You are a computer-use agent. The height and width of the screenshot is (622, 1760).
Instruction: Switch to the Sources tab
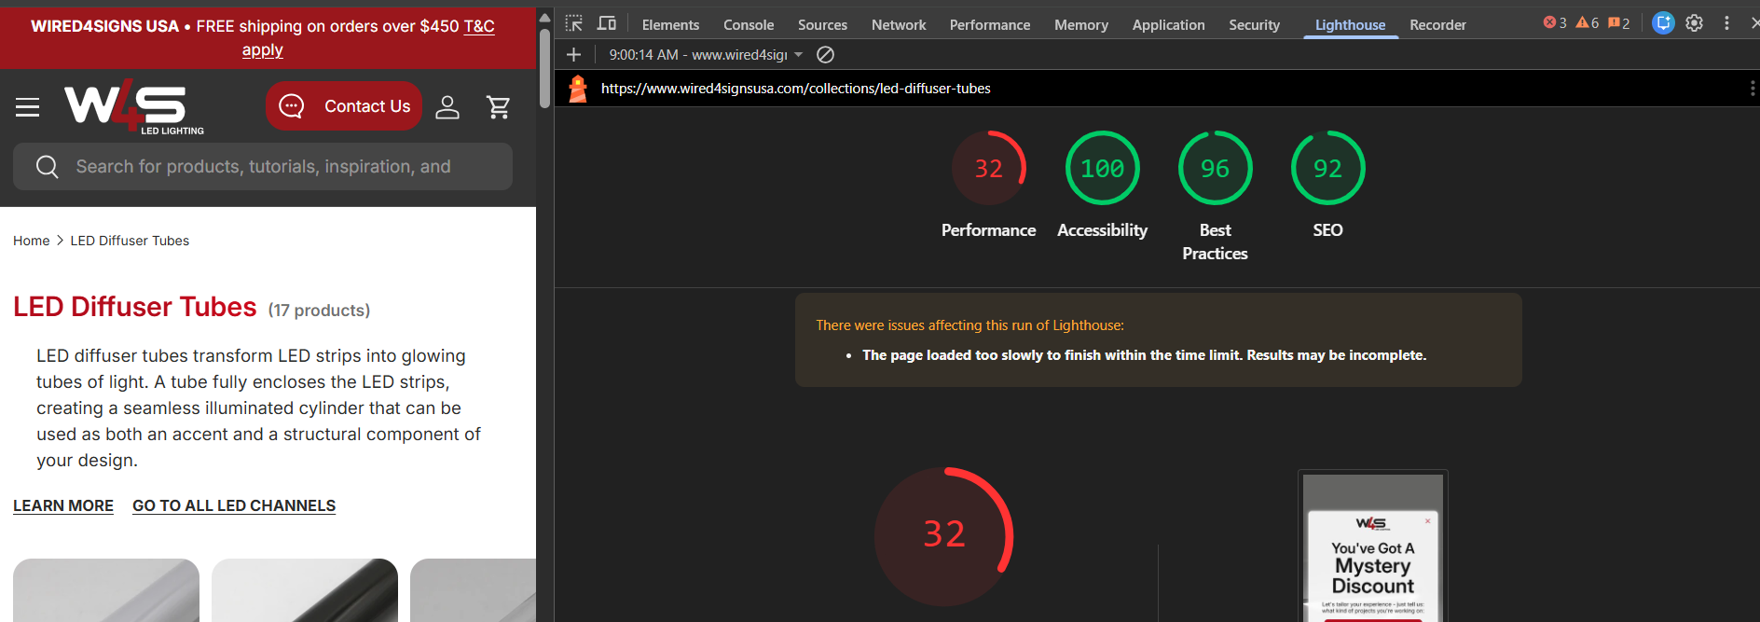[822, 25]
